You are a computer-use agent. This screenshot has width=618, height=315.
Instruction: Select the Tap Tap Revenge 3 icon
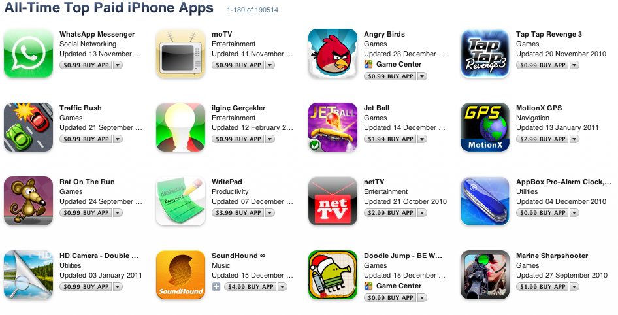pyautogui.click(x=485, y=53)
